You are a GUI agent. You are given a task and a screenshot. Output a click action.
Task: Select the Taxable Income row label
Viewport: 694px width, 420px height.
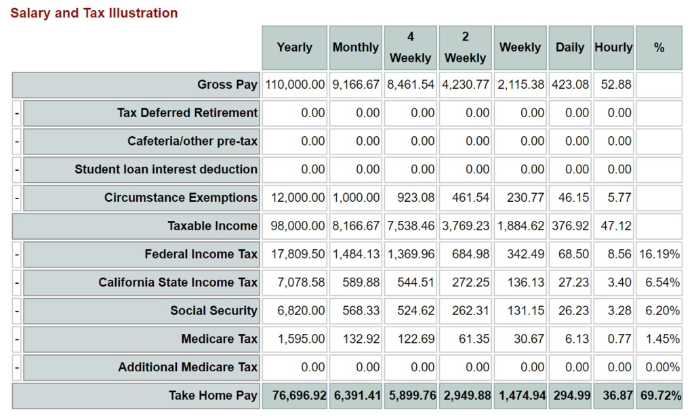(212, 226)
